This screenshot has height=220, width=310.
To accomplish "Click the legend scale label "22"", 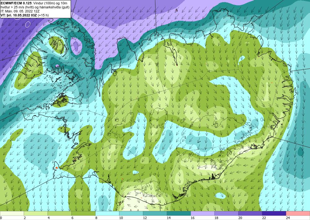I will (x=264, y=218).
